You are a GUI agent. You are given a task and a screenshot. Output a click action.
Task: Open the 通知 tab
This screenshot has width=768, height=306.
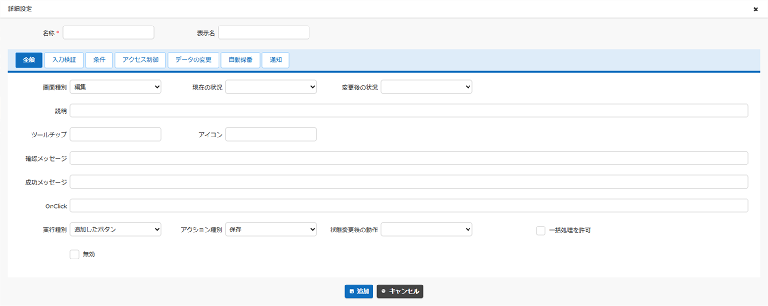(x=276, y=60)
